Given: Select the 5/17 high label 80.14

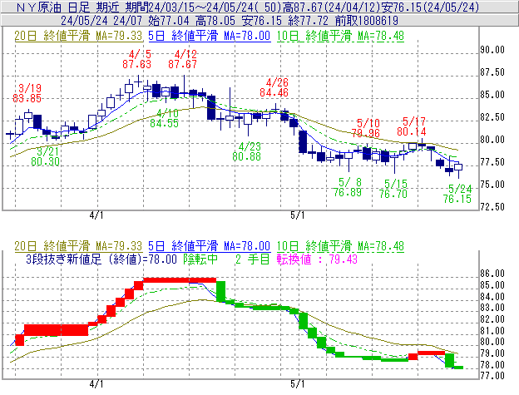Looking at the screenshot, I should click(412, 126).
